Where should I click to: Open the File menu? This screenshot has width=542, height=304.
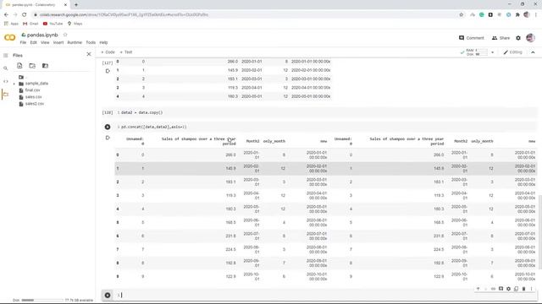[23, 42]
